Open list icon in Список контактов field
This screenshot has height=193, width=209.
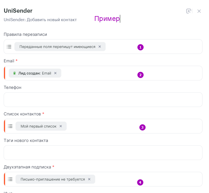coord(10,126)
